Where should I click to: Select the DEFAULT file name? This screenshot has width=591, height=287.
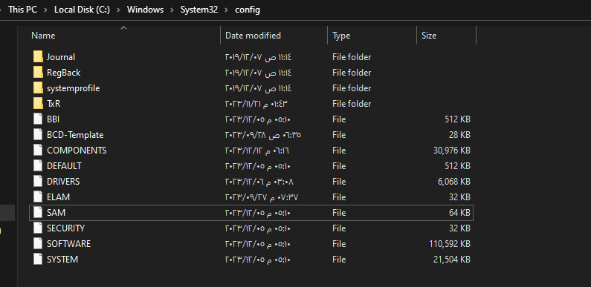(64, 166)
